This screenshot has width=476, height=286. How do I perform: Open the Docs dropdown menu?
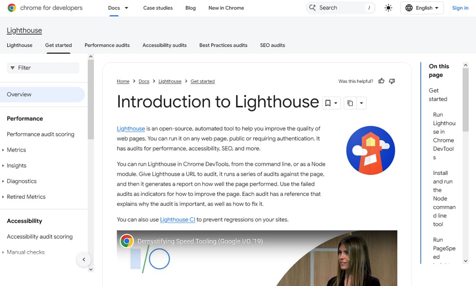[118, 8]
